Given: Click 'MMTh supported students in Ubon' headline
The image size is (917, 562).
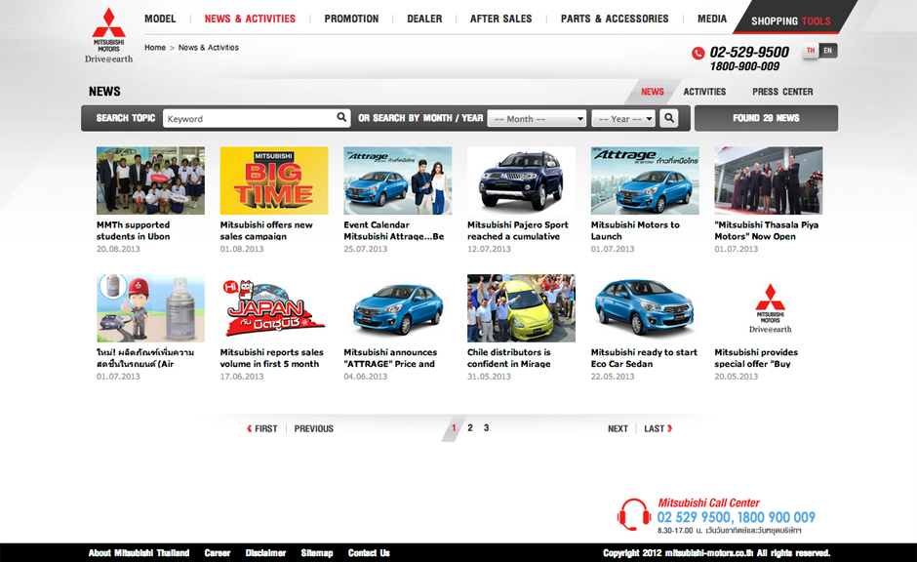Looking at the screenshot, I should pyautogui.click(x=134, y=230).
